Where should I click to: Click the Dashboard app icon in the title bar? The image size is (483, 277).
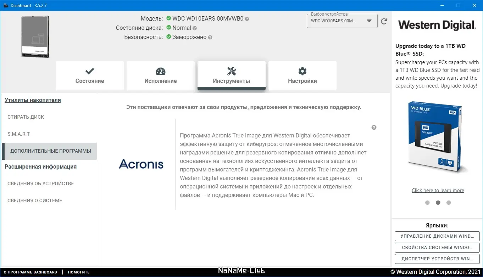(x=6, y=5)
